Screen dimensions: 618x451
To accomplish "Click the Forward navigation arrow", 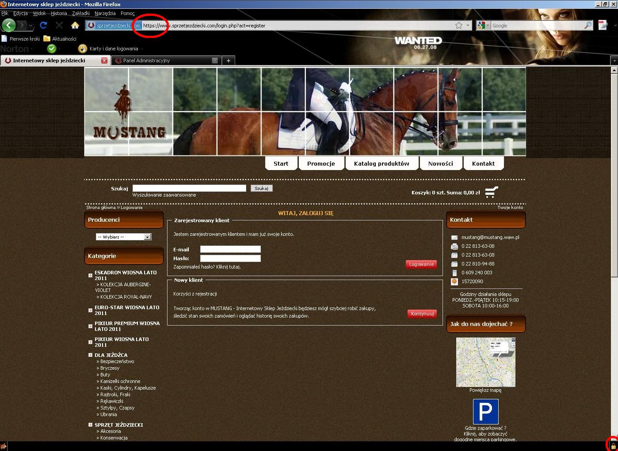I will [x=22, y=25].
